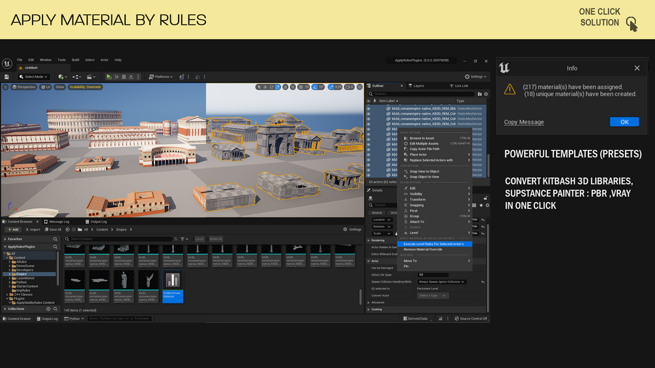Viewport: 655px width, 368px height.
Task: Toggle scale snapping icon
Action: (x=331, y=87)
